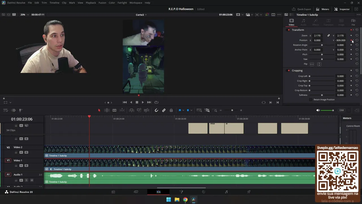This screenshot has height=204, width=362.
Task: Open the Workspace menu
Action: coord(136,3)
